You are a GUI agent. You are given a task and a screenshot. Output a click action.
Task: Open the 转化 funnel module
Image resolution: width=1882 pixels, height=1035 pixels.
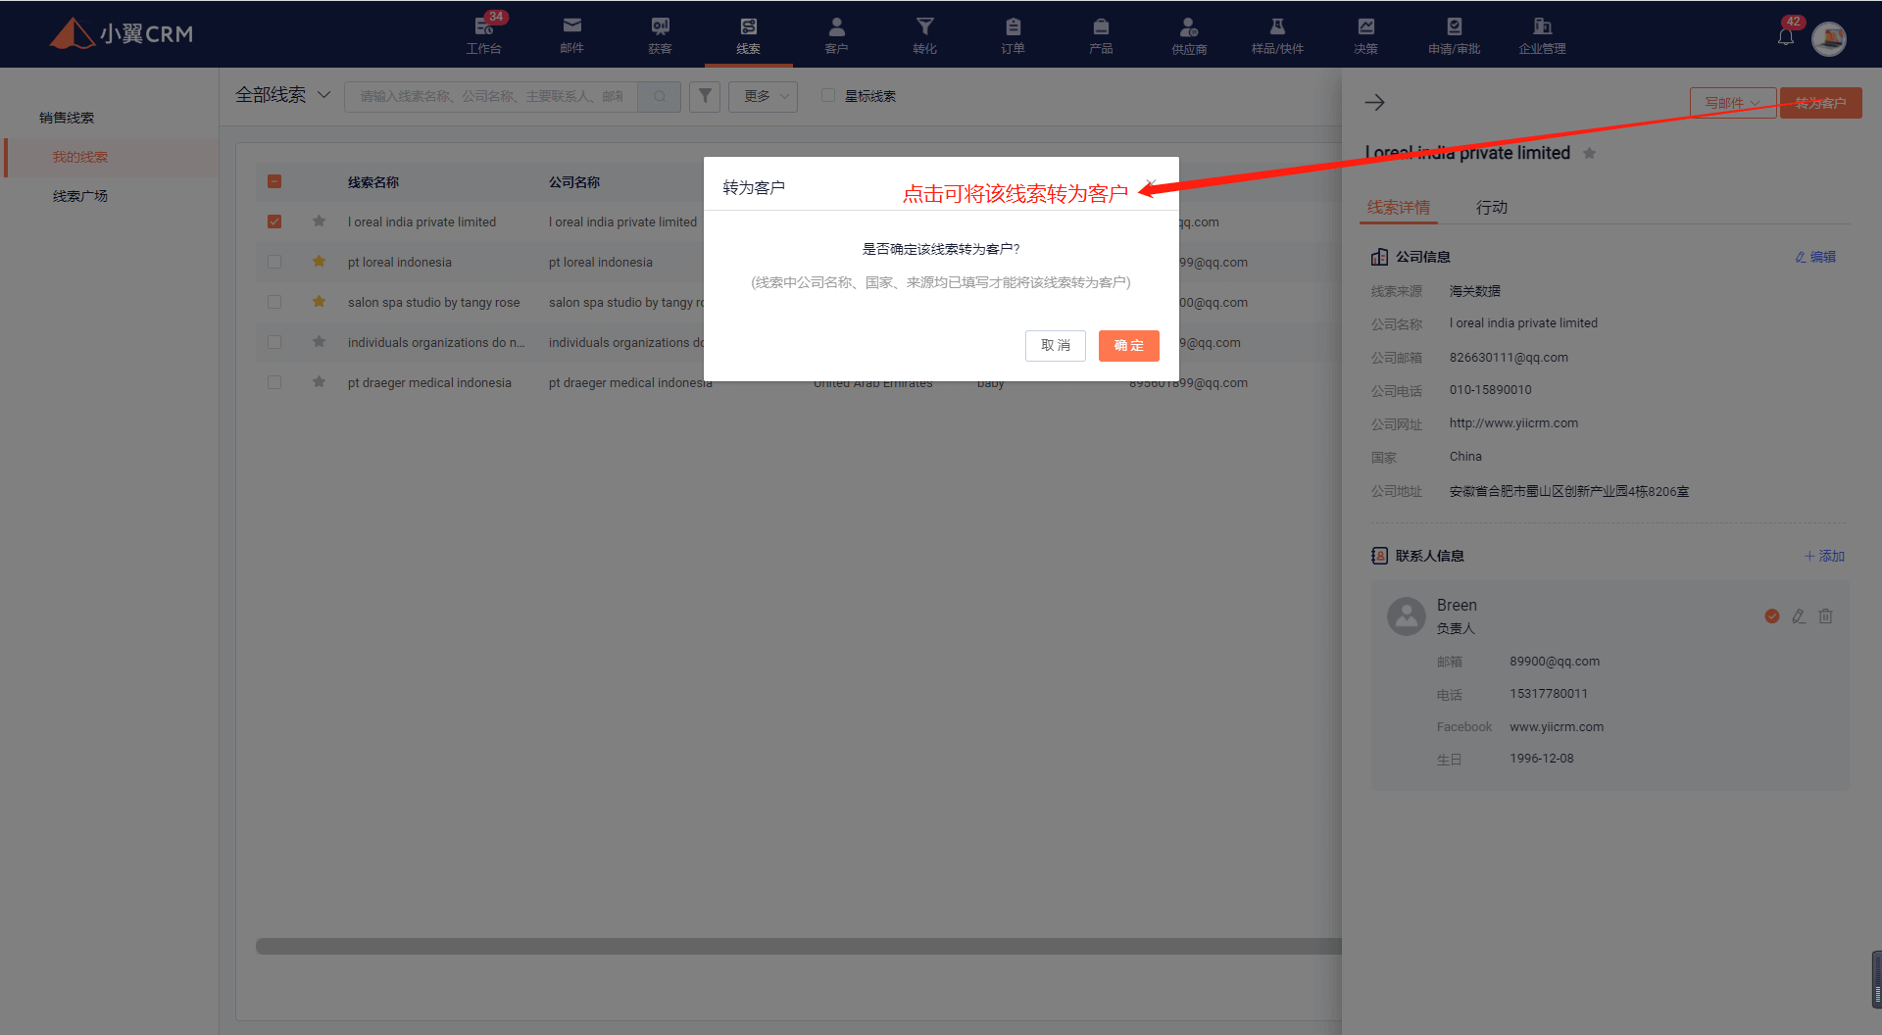coord(924,34)
